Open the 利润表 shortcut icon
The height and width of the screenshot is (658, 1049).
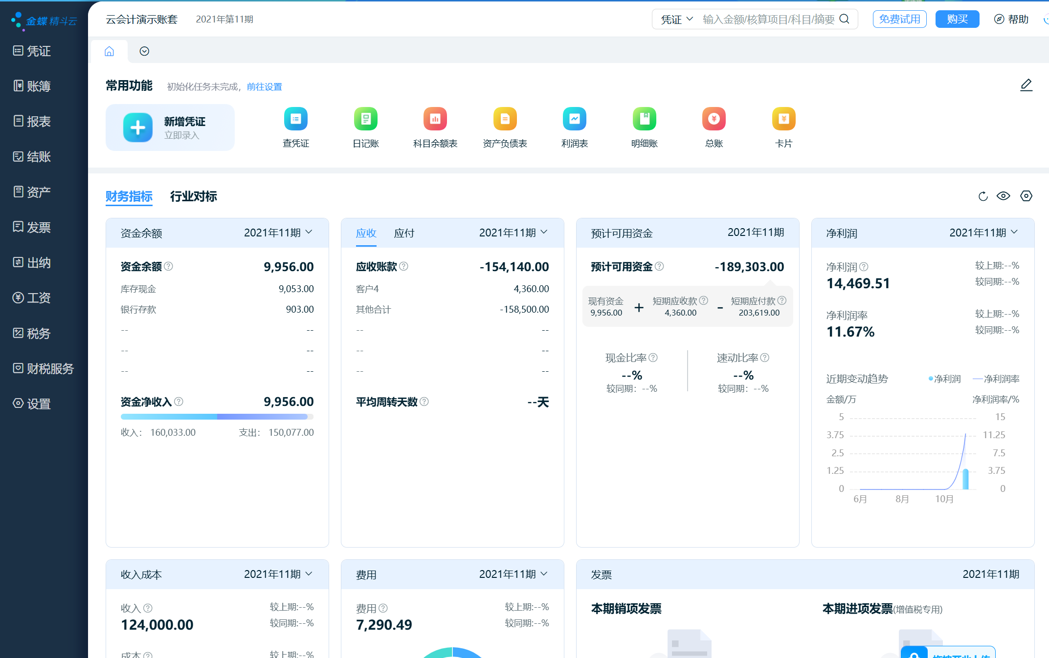click(575, 119)
